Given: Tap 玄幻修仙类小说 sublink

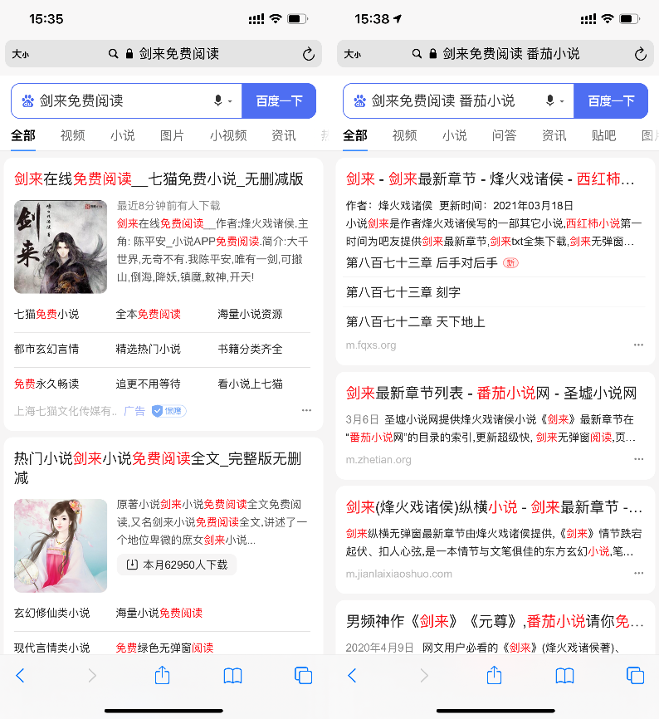Looking at the screenshot, I should 51,613.
